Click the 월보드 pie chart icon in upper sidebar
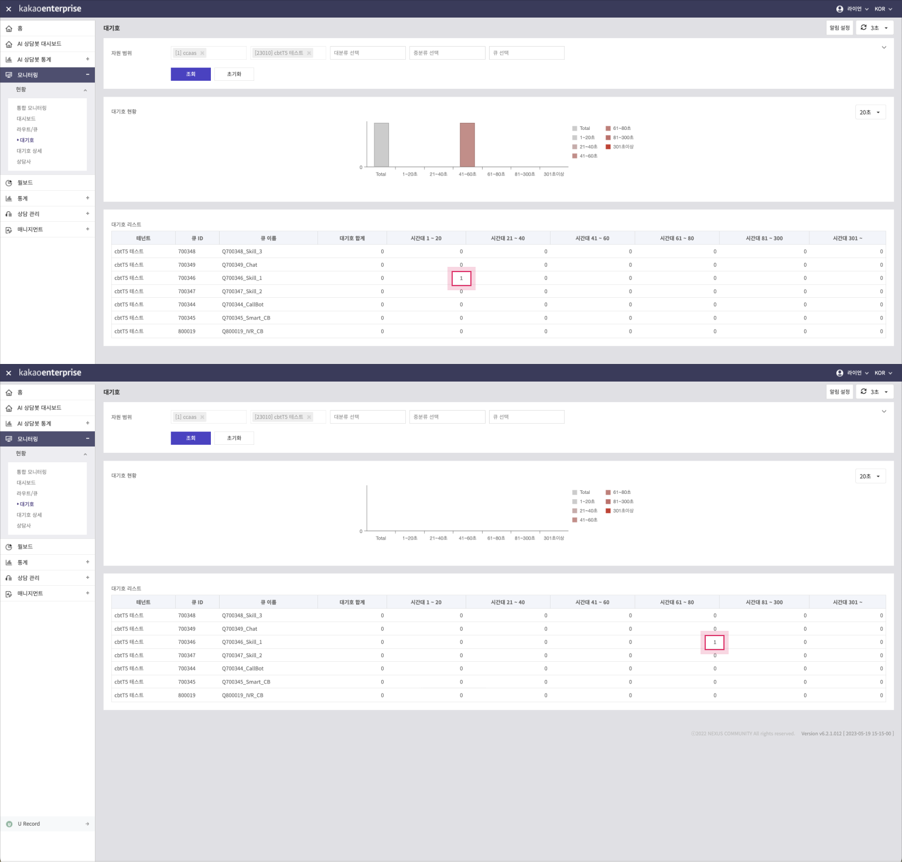This screenshot has height=862, width=902. point(9,183)
